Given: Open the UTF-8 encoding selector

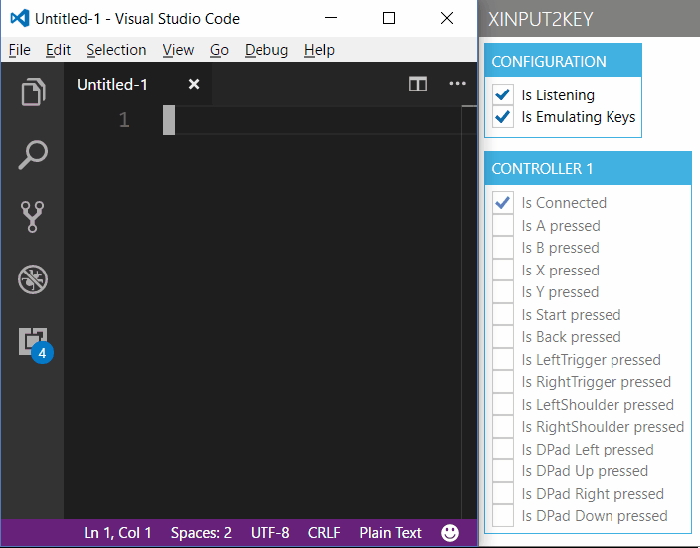Looking at the screenshot, I should coord(270,533).
